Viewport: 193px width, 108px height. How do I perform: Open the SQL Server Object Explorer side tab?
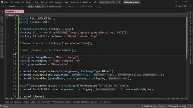pyautogui.click(x=2, y=45)
